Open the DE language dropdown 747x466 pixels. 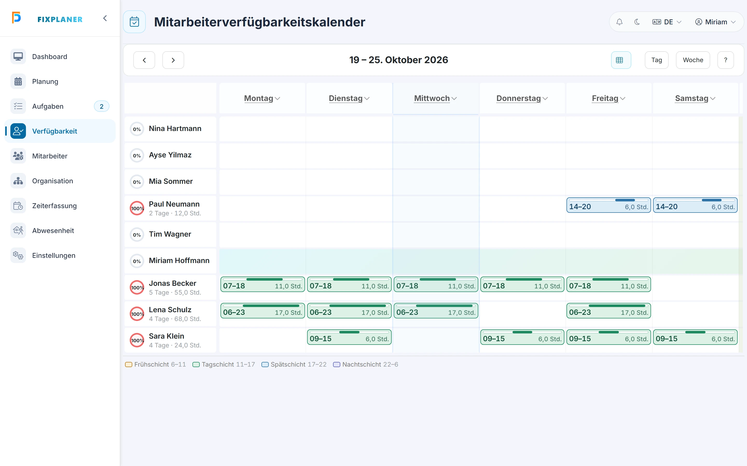(x=667, y=22)
